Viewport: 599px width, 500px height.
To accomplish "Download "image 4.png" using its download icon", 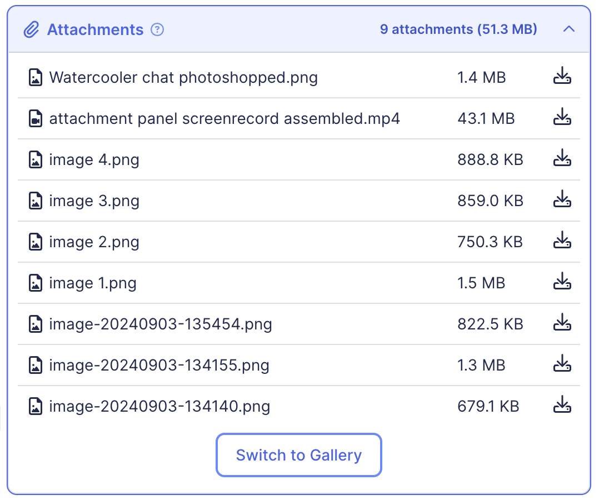I will 562,158.
